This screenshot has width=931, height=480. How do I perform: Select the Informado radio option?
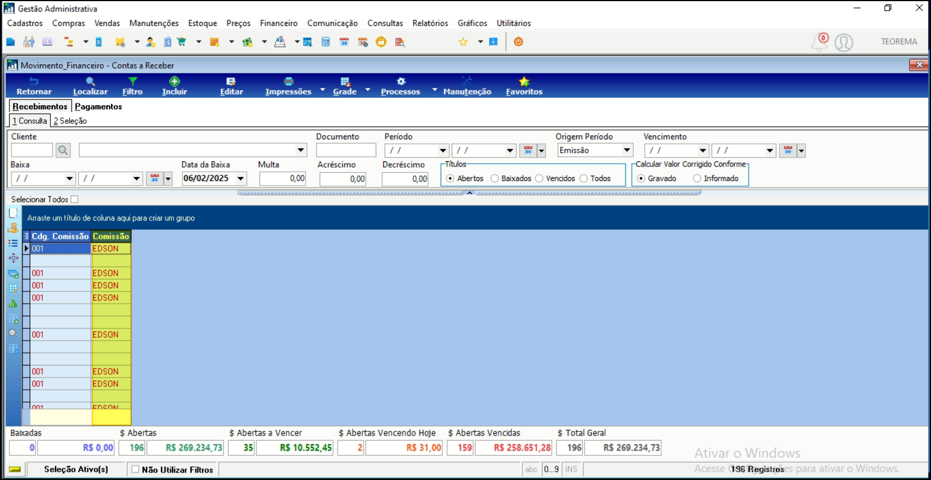pyautogui.click(x=697, y=179)
